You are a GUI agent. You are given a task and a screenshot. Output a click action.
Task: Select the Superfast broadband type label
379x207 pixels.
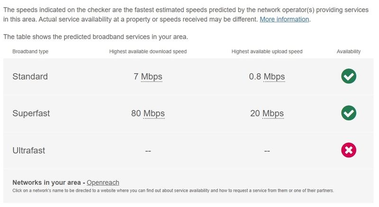tap(31, 113)
